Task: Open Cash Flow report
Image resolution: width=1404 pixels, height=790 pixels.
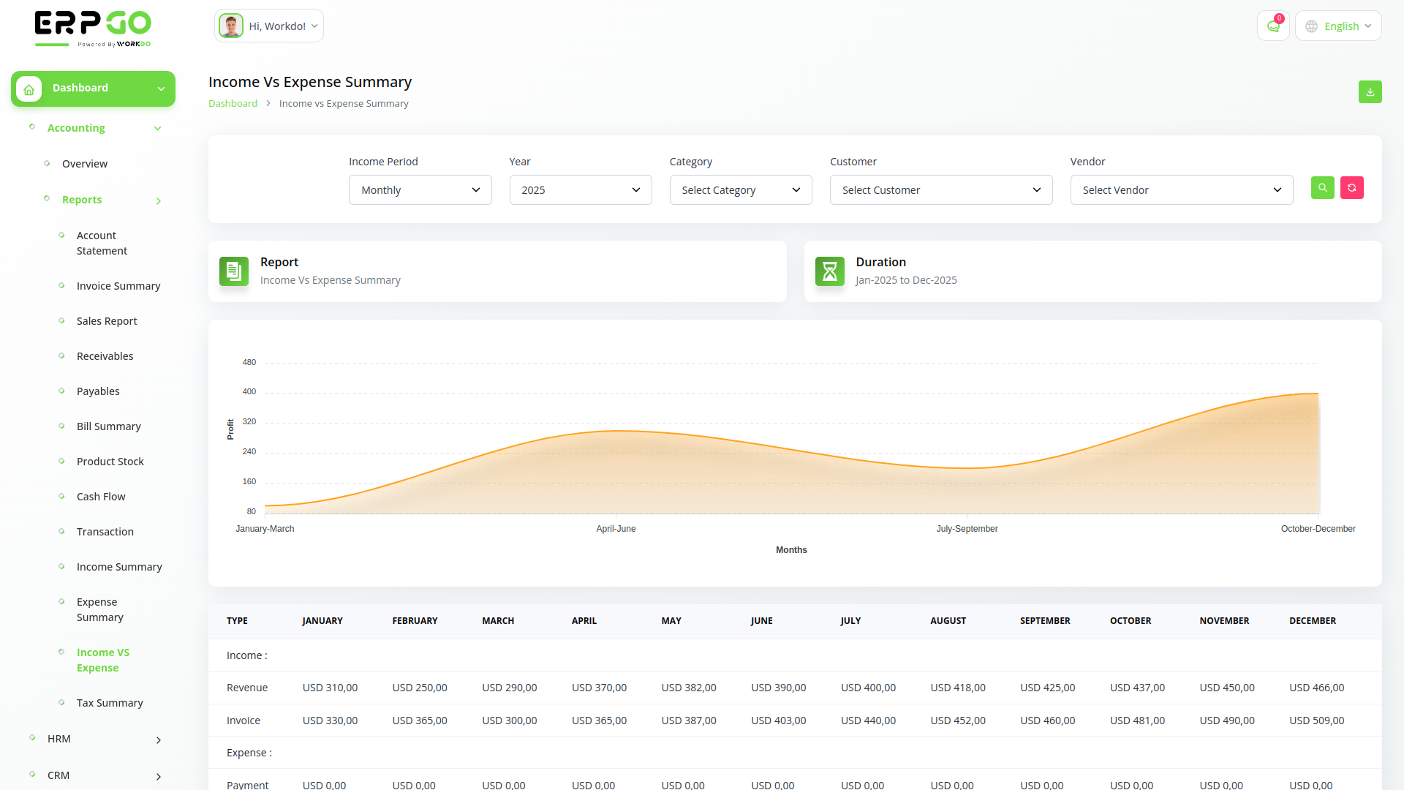Action: point(101,497)
